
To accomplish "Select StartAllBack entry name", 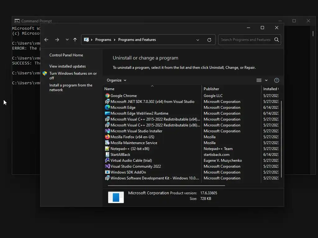I will [120, 154].
